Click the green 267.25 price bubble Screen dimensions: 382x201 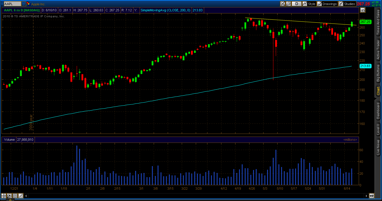coord(365,22)
